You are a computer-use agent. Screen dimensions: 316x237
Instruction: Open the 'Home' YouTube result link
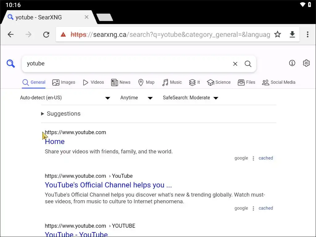pos(55,142)
